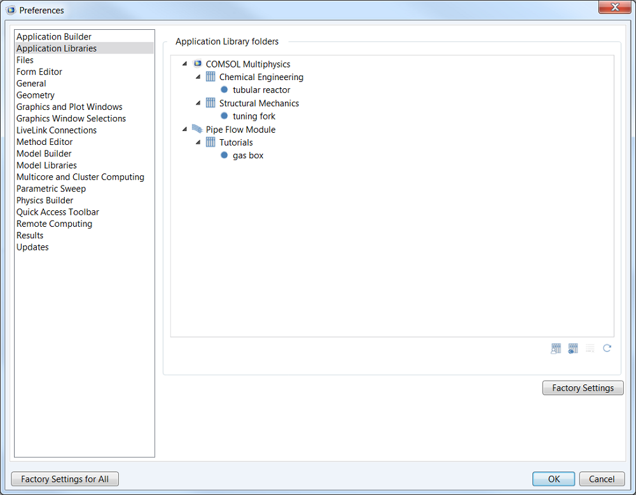The width and height of the screenshot is (636, 495).
Task: Select the tubular reactor entry
Action: (261, 90)
